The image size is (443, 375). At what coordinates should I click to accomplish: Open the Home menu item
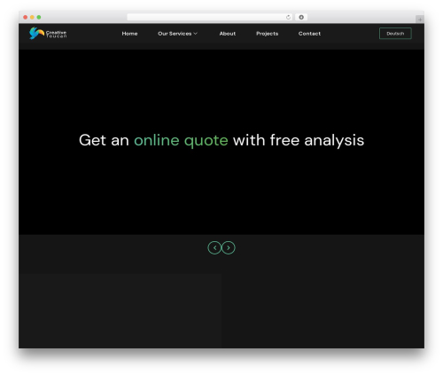tap(129, 34)
